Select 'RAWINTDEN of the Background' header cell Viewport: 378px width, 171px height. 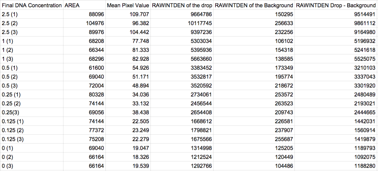pyautogui.click(x=254, y=5)
